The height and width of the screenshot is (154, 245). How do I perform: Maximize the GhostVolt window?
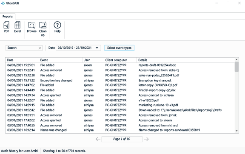pyautogui.click(x=228, y=3)
